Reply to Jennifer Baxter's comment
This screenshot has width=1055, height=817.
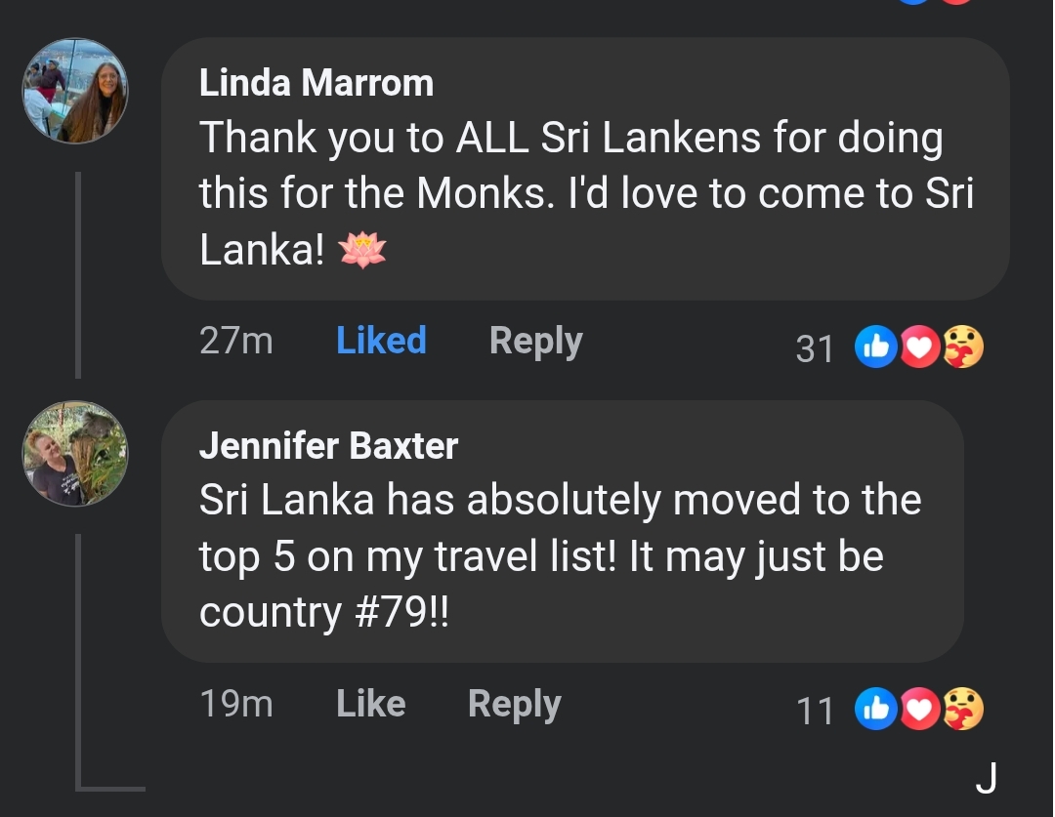pos(514,705)
